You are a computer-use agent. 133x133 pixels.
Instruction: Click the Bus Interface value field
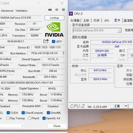click(x=44, y=53)
